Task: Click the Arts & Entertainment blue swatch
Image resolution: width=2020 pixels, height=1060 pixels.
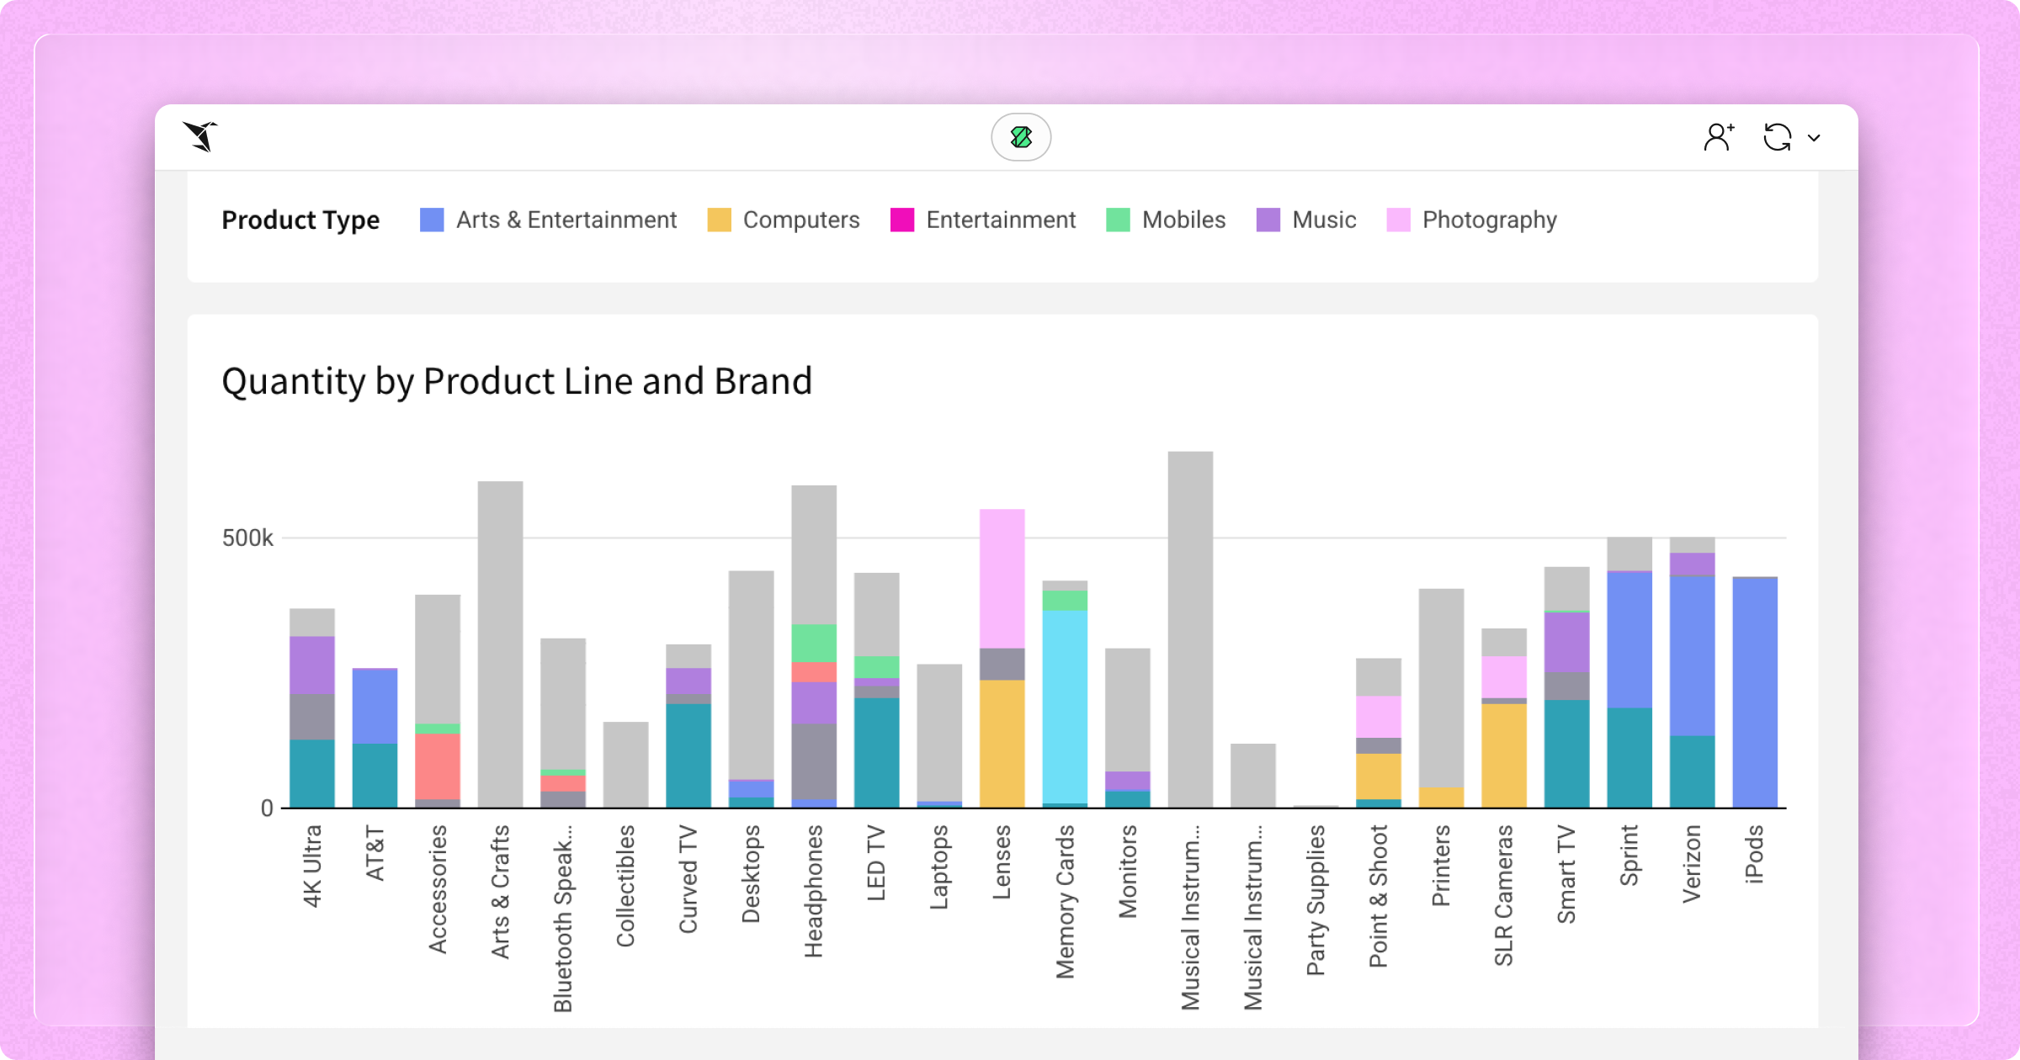Action: pos(432,220)
